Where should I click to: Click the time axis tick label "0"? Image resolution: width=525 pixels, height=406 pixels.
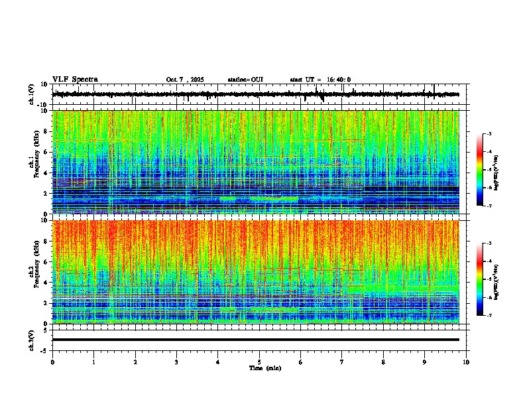point(52,362)
